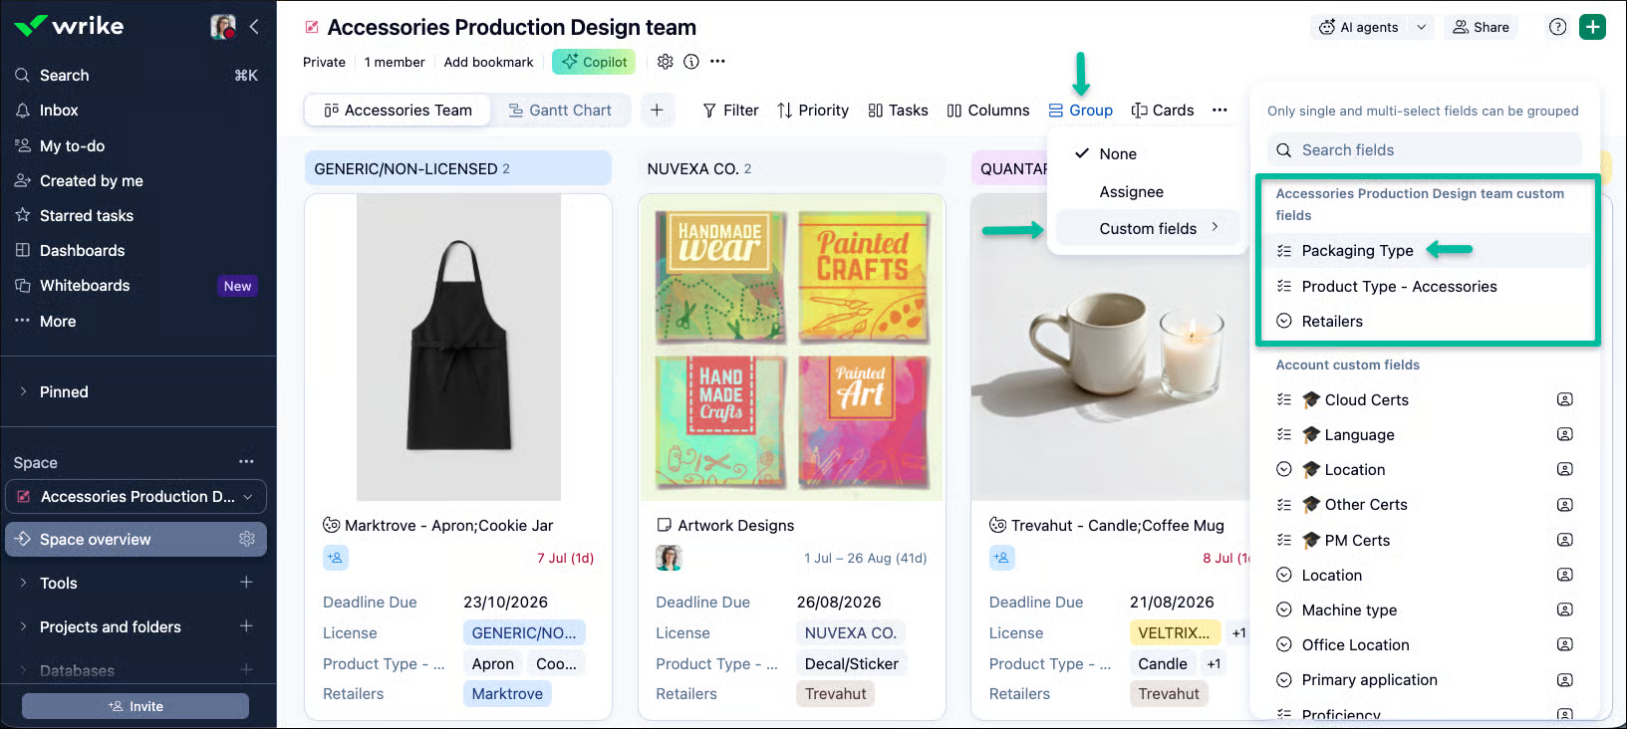The image size is (1627, 729).
Task: Click the Share button
Action: click(x=1481, y=27)
